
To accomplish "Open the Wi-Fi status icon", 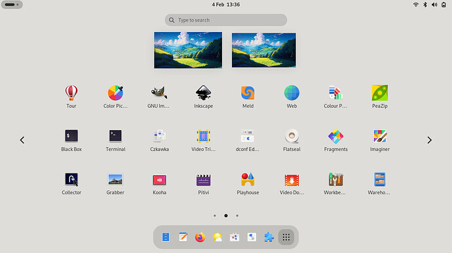I will [x=416, y=5].
